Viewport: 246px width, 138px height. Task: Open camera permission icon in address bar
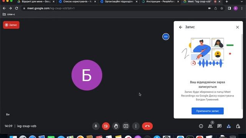pyautogui.click(x=209, y=8)
